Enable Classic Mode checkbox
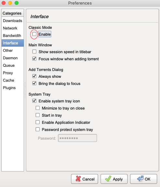 (34, 34)
